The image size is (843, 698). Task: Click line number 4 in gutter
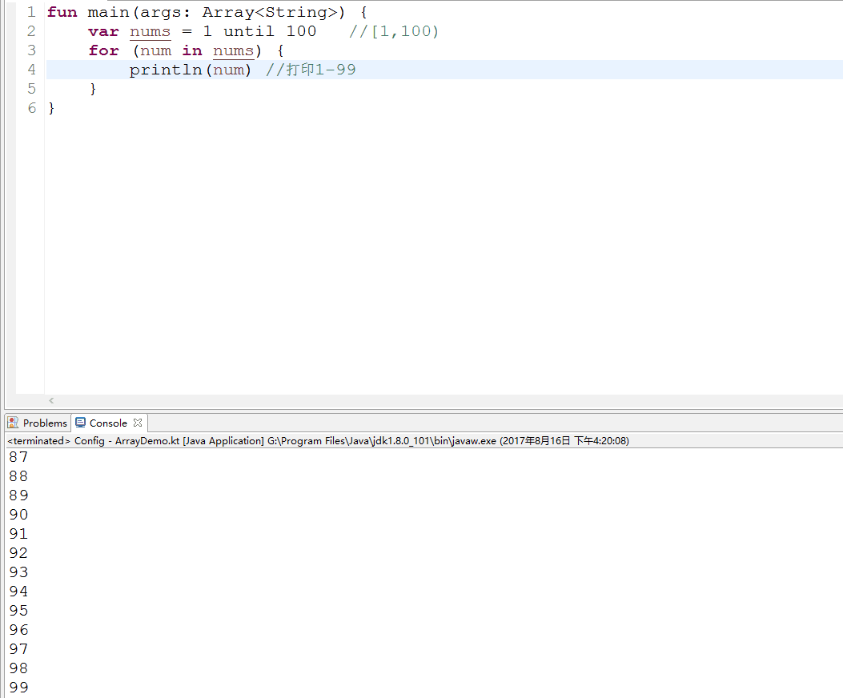31,70
